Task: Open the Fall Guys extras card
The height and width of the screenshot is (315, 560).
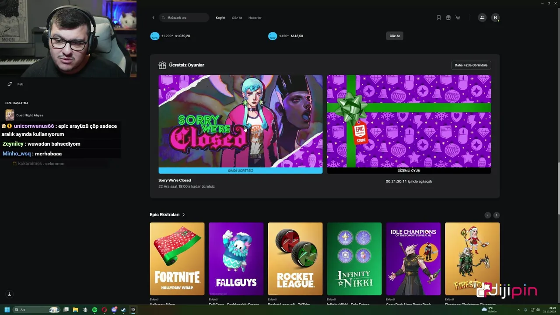Action: (x=236, y=259)
